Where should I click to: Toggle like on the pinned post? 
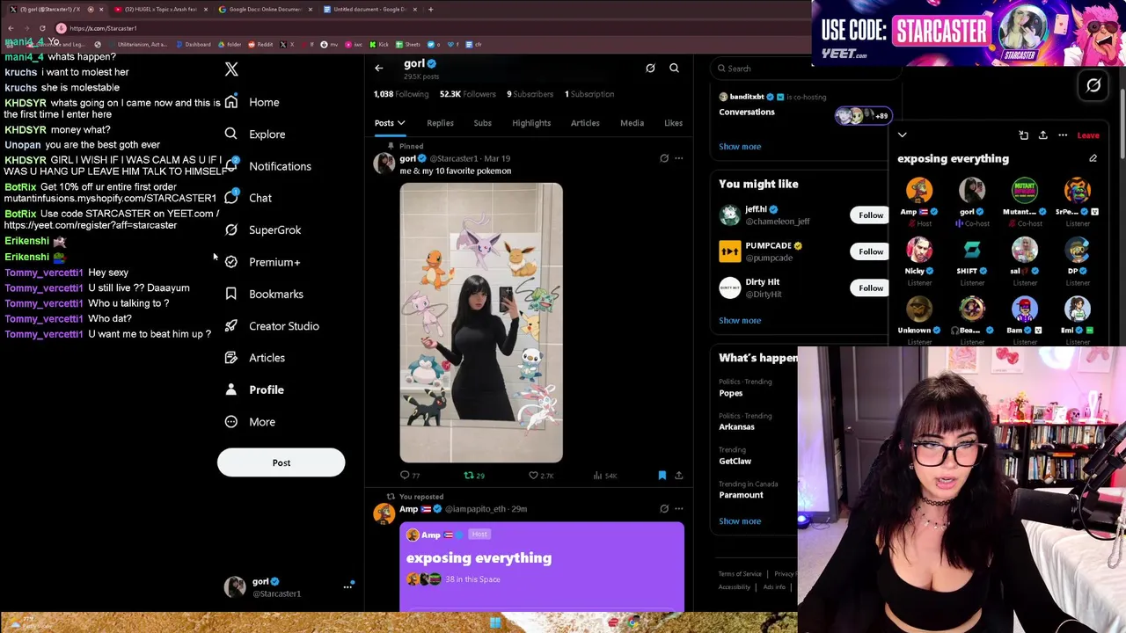click(x=533, y=476)
